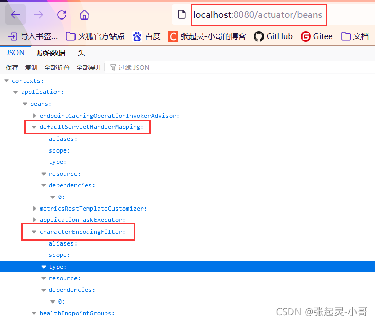Focus the localhost:8080/actuator/beans address field
The image size is (375, 321).
coord(258,15)
